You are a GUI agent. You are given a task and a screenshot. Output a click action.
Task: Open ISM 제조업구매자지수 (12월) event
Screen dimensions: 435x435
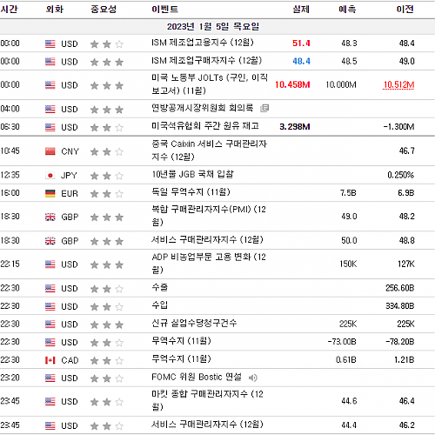207,61
